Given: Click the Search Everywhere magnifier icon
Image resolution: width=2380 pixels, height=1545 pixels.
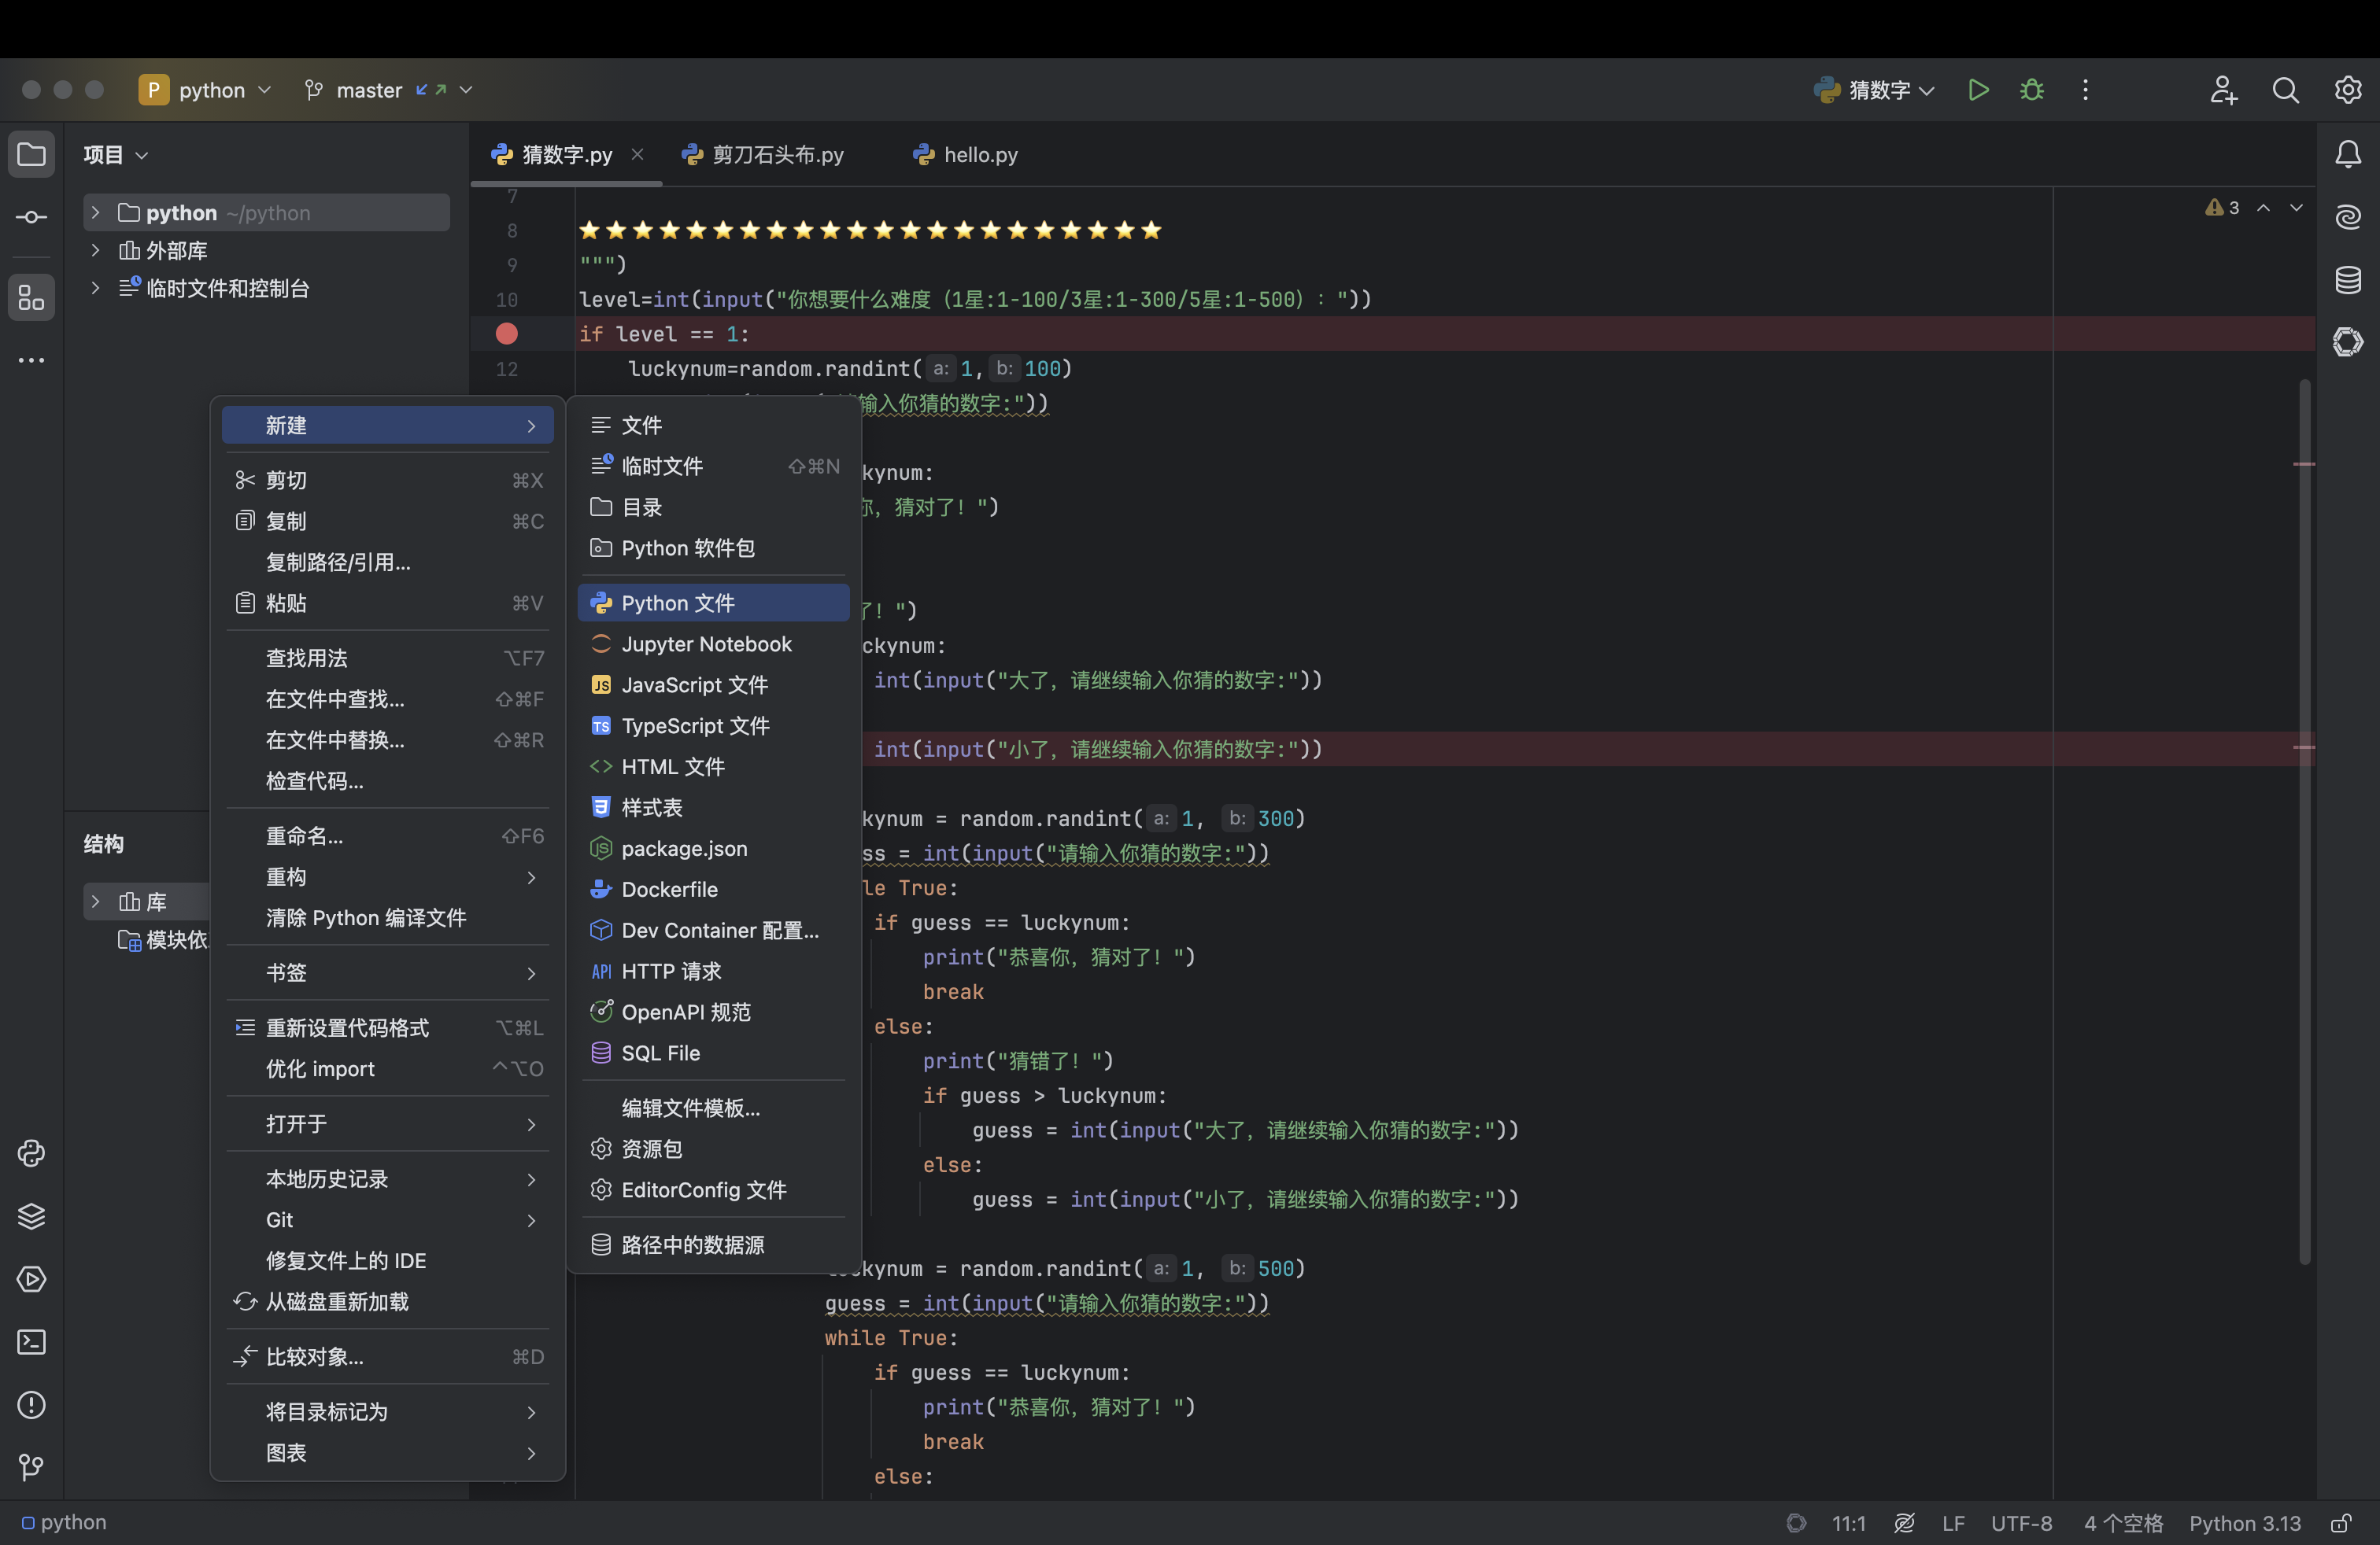Looking at the screenshot, I should pyautogui.click(x=2285, y=90).
